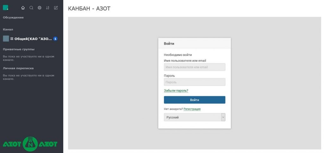The image size is (324, 153).
Task: Open the home icon in sidebar
Action: 23,8
